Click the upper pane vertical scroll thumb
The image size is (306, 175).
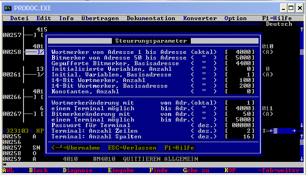[301, 52]
